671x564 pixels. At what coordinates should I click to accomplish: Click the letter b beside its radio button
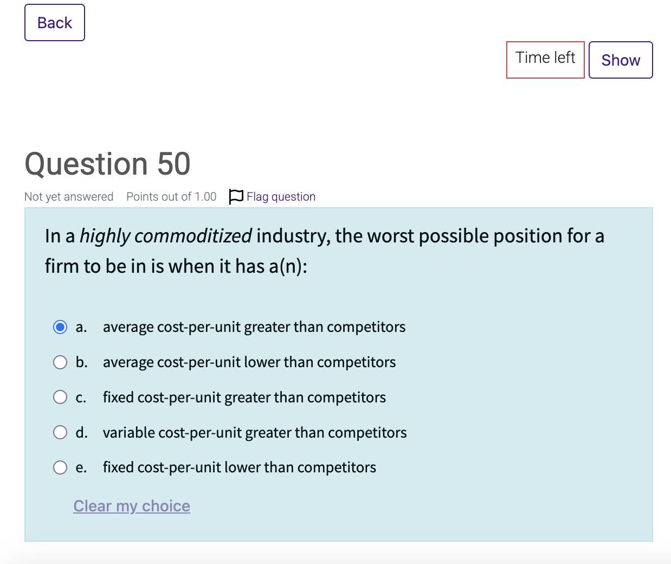click(x=81, y=362)
